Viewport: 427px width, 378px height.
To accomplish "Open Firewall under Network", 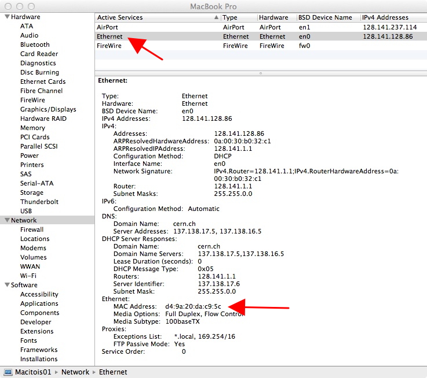I will coord(32,229).
